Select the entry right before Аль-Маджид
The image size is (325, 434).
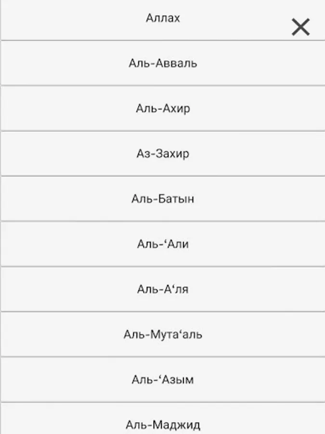pyautogui.click(x=163, y=380)
